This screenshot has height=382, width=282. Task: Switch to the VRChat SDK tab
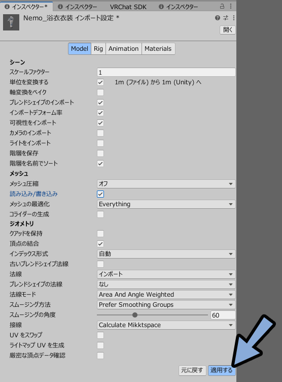[x=128, y=7]
